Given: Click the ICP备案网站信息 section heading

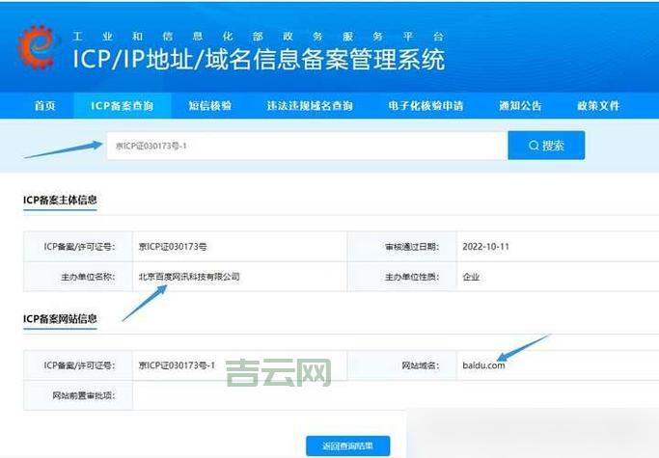Looking at the screenshot, I should click(x=60, y=319).
